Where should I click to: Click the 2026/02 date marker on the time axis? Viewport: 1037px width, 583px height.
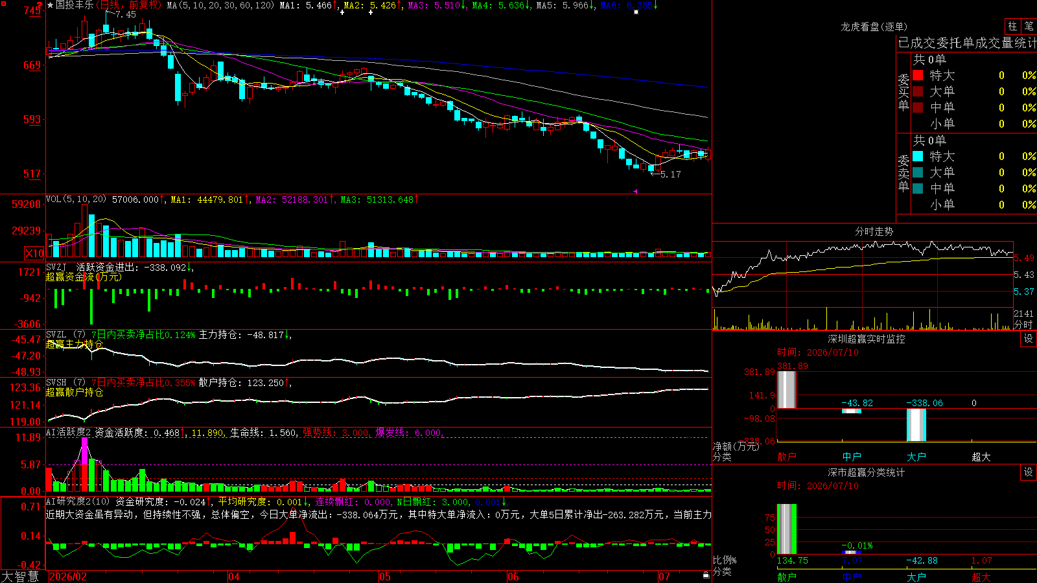[68, 577]
